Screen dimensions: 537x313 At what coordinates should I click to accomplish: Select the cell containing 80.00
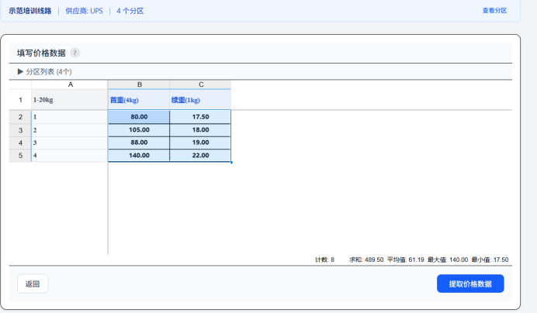pos(139,117)
